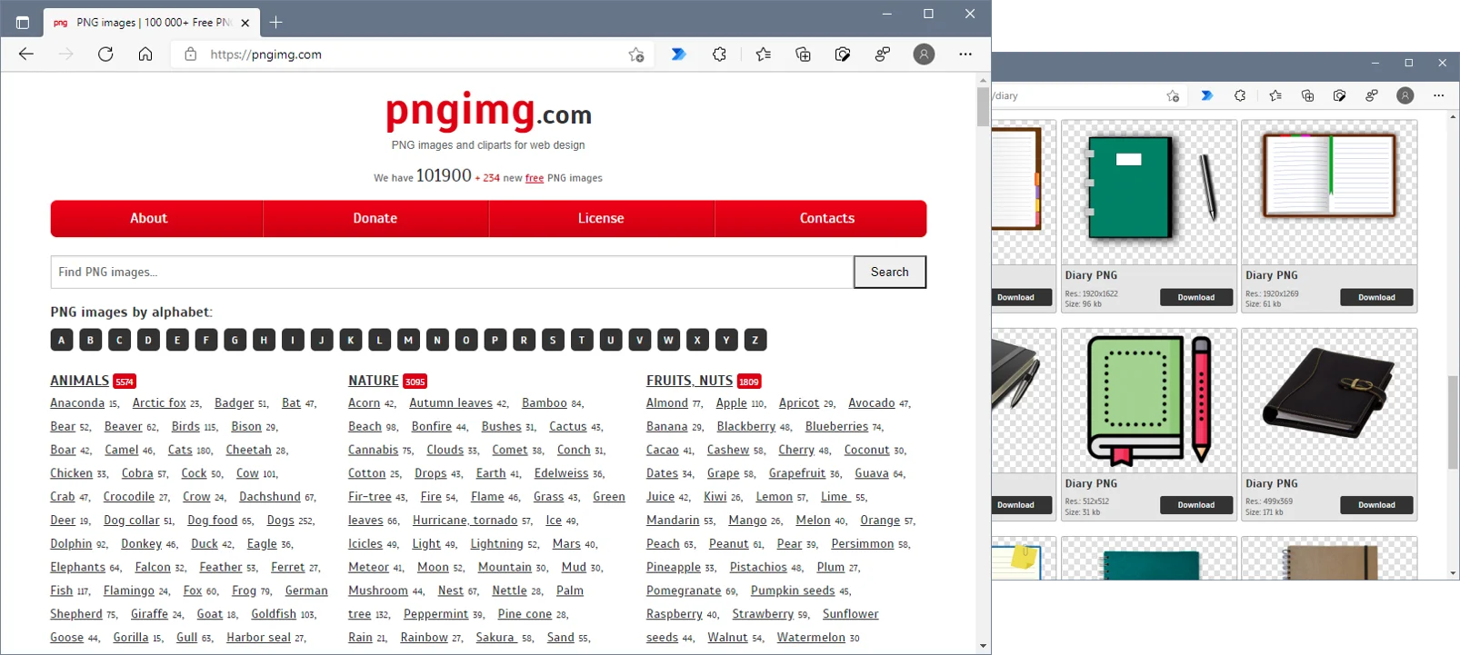This screenshot has height=655, width=1460.
Task: Open the Lightning link
Action: (496, 544)
